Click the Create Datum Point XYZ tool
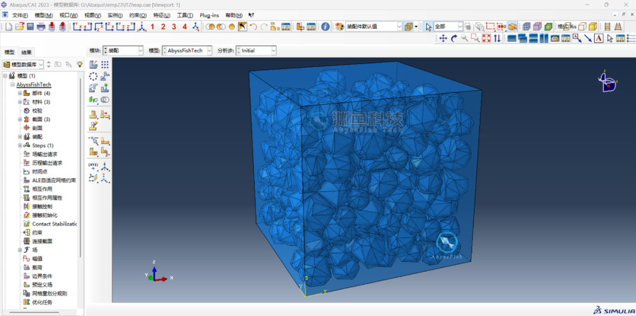Screen dimensions: 636x316 pyautogui.click(x=93, y=166)
